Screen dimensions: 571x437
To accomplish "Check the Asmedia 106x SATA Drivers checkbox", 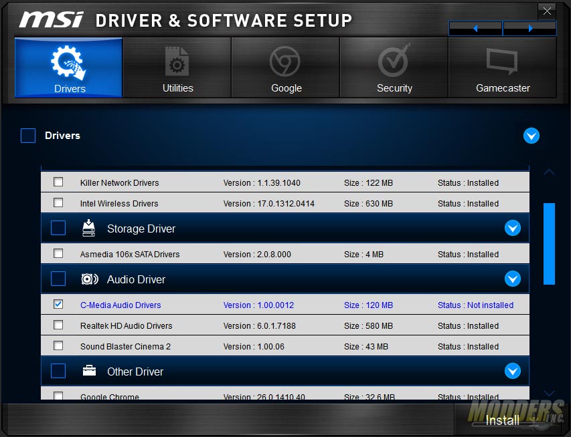I will tap(58, 253).
